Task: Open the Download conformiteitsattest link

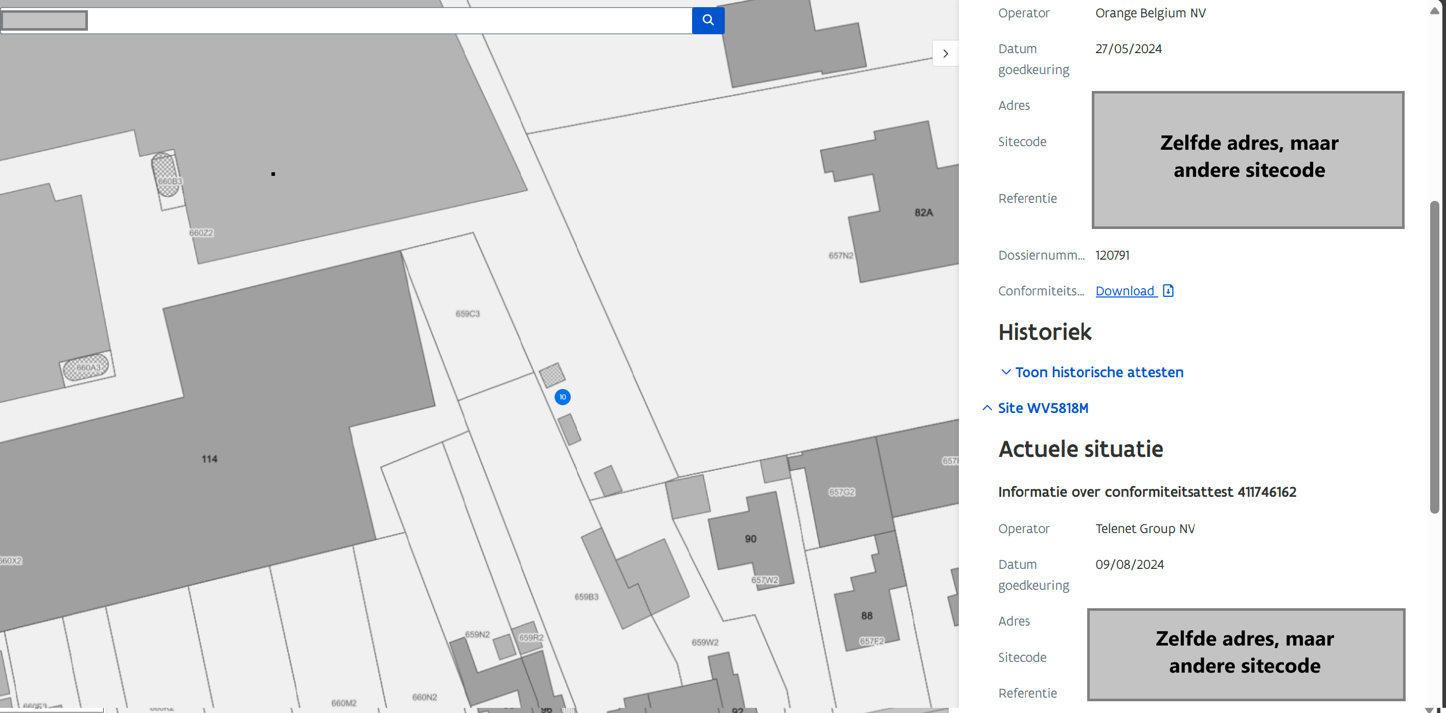Action: tap(1124, 291)
